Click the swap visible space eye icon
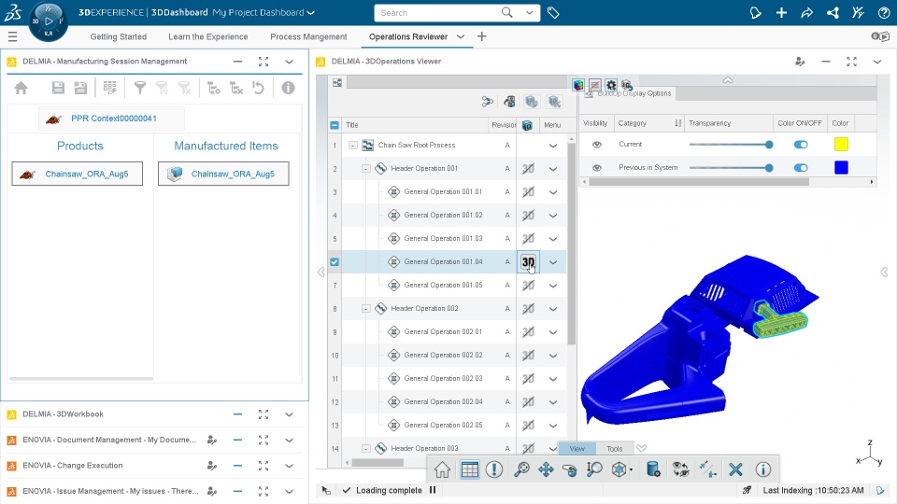 click(681, 469)
